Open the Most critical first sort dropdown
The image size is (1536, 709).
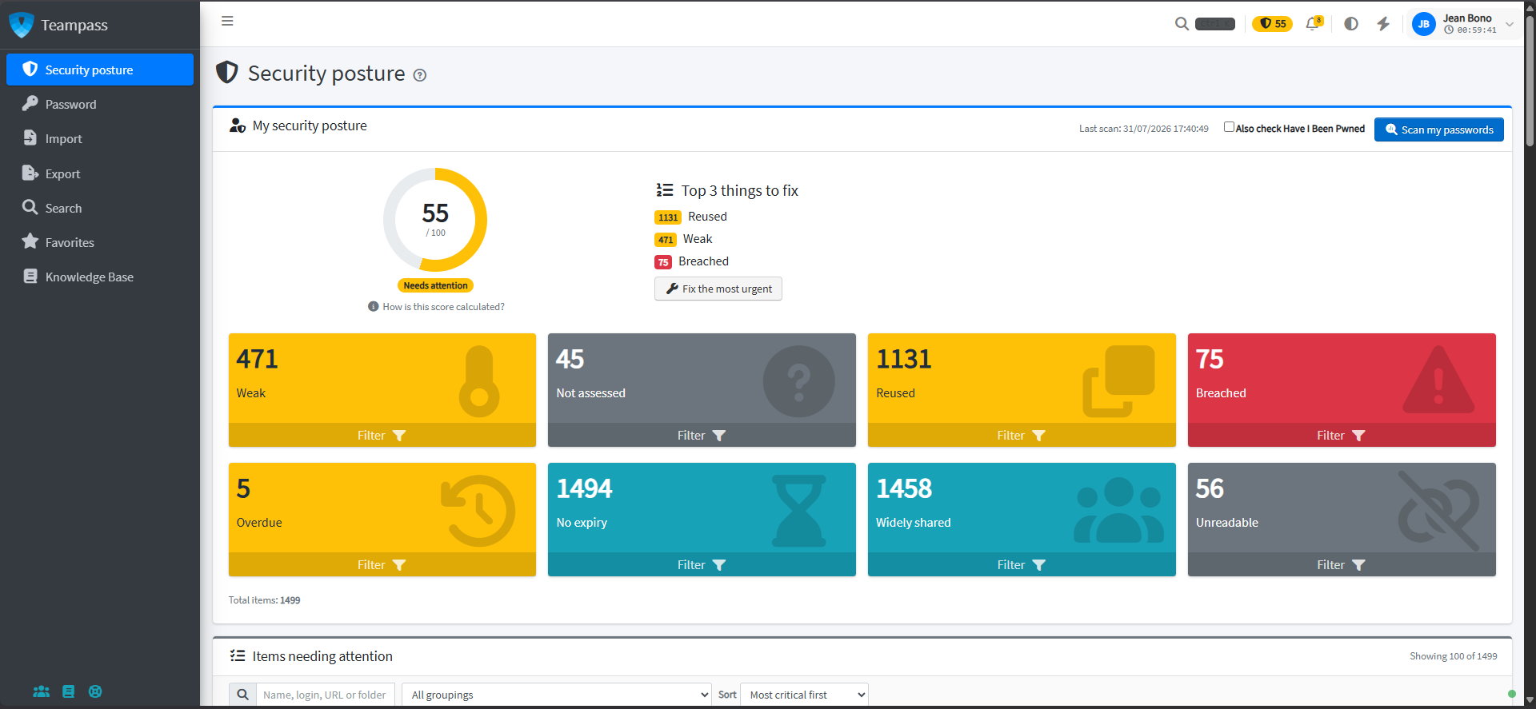point(805,695)
